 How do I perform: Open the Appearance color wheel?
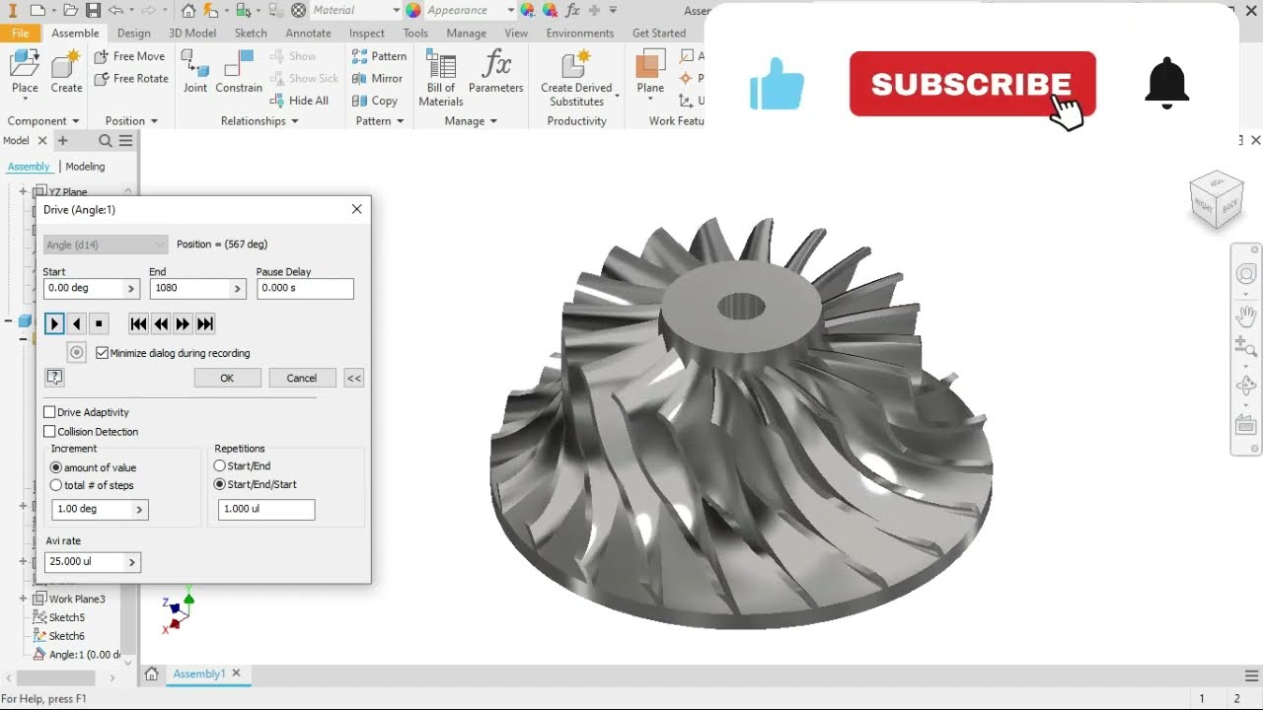413,10
